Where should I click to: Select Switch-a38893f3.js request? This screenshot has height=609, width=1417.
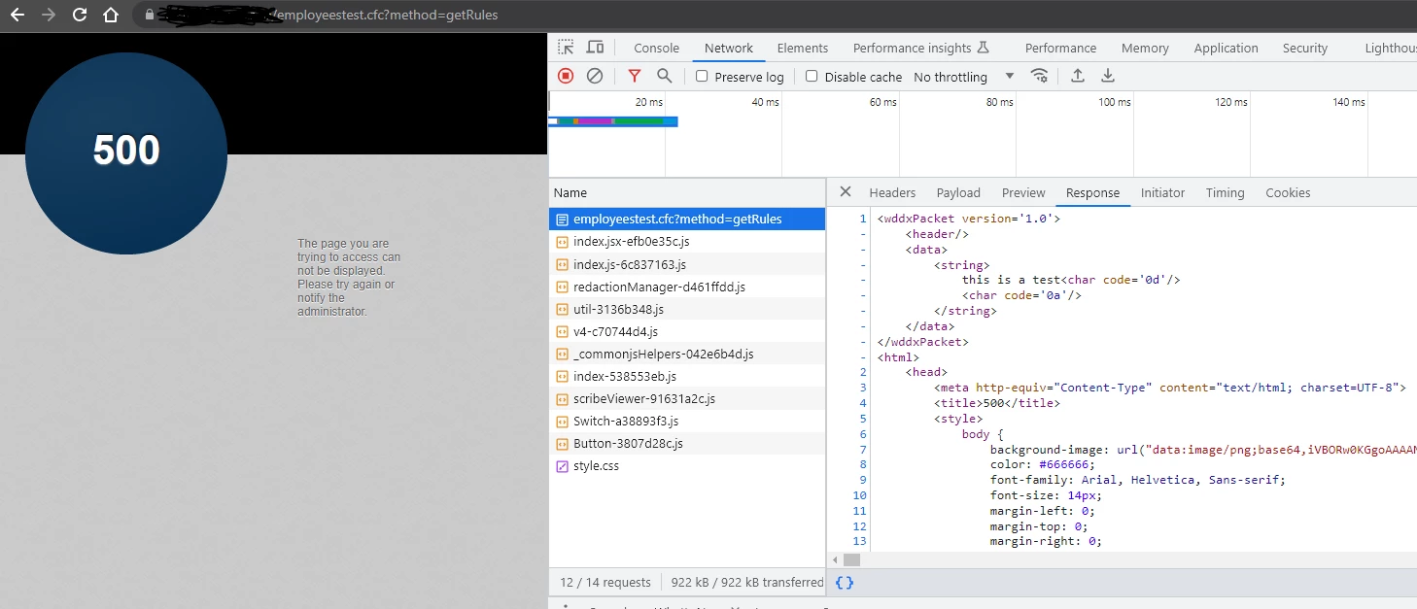[686, 421]
